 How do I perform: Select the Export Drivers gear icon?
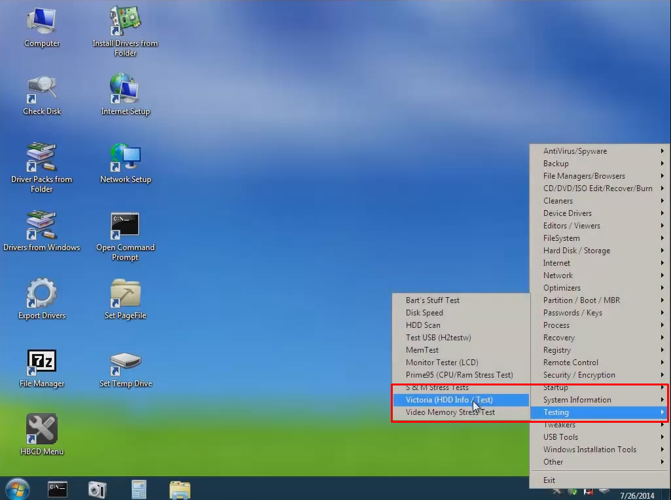(x=42, y=298)
